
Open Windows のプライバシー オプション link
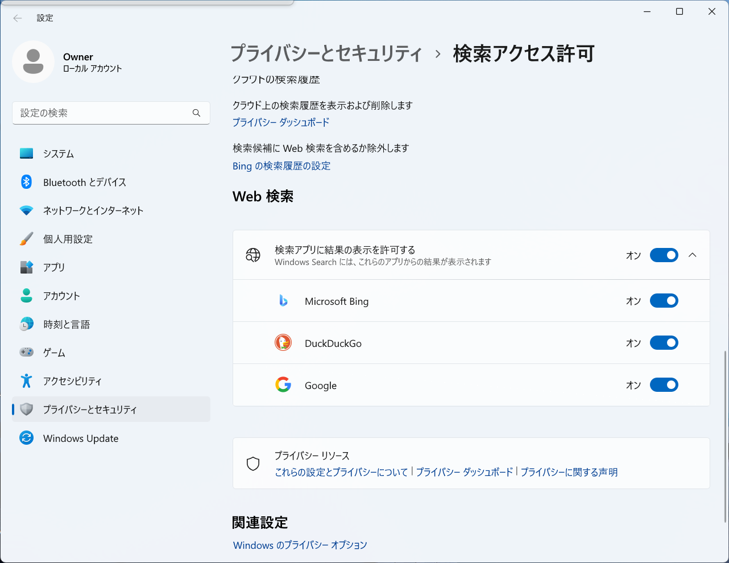300,545
